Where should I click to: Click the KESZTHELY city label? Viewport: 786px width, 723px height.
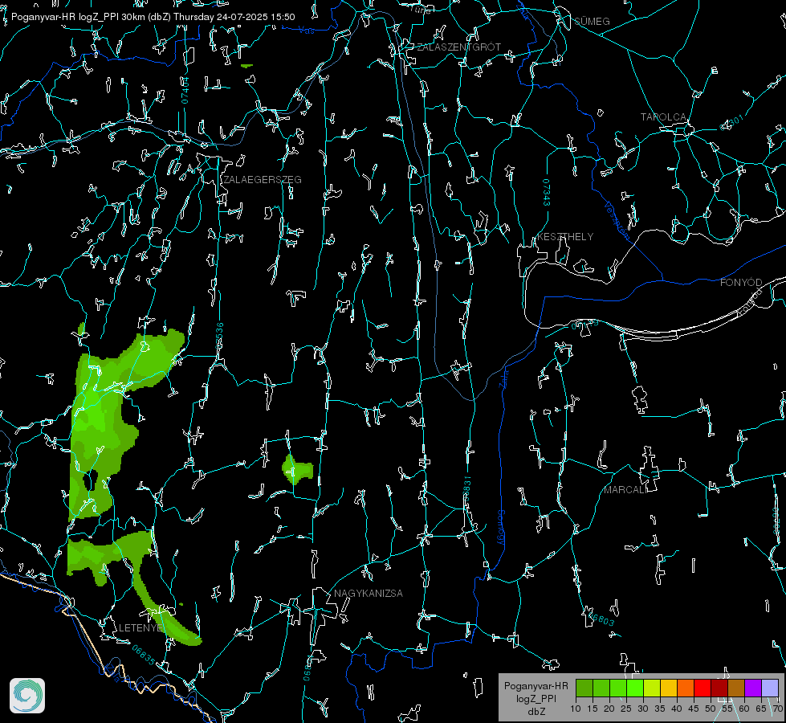565,237
